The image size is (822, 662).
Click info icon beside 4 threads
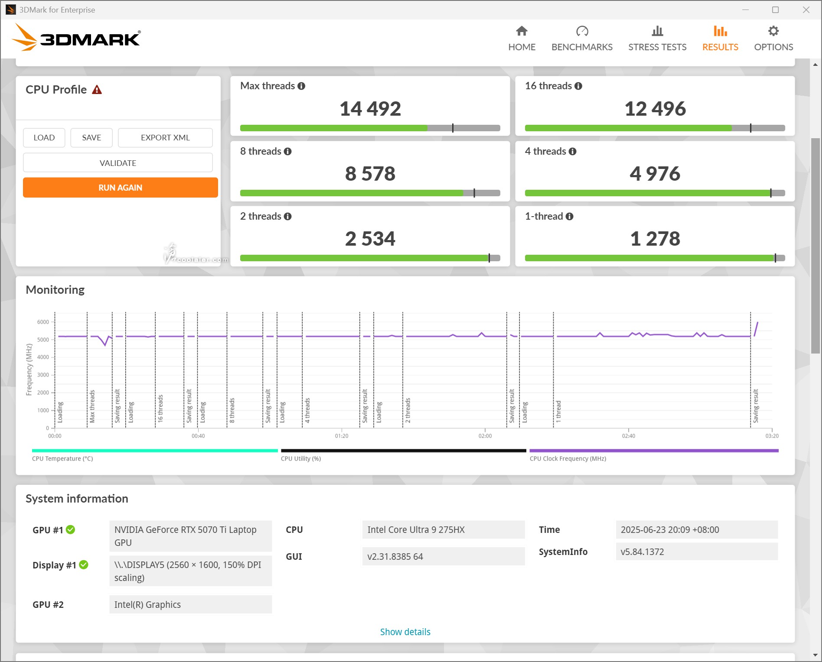point(573,152)
